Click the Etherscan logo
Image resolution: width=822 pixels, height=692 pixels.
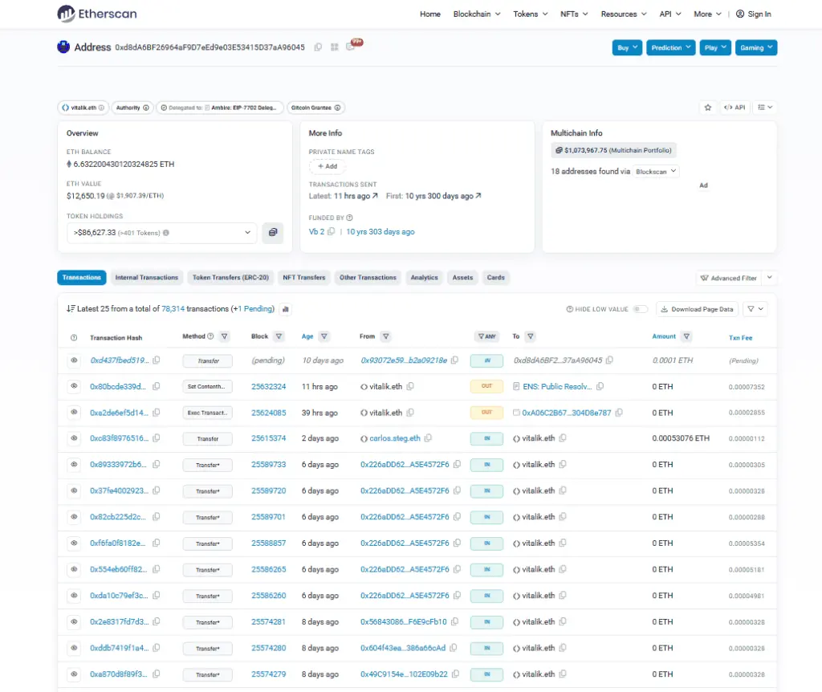pos(97,14)
